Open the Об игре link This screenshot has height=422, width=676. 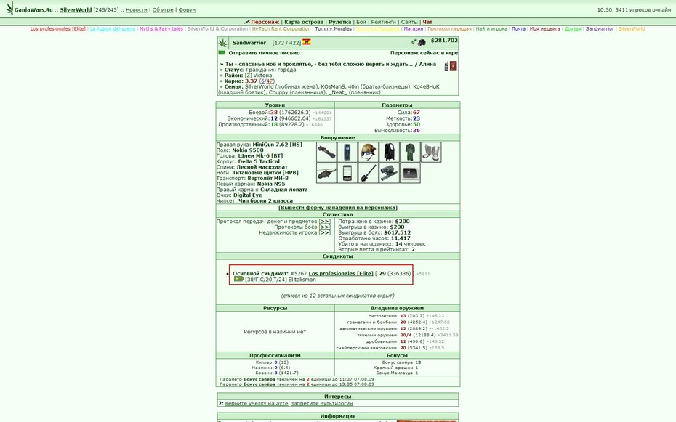163,9
